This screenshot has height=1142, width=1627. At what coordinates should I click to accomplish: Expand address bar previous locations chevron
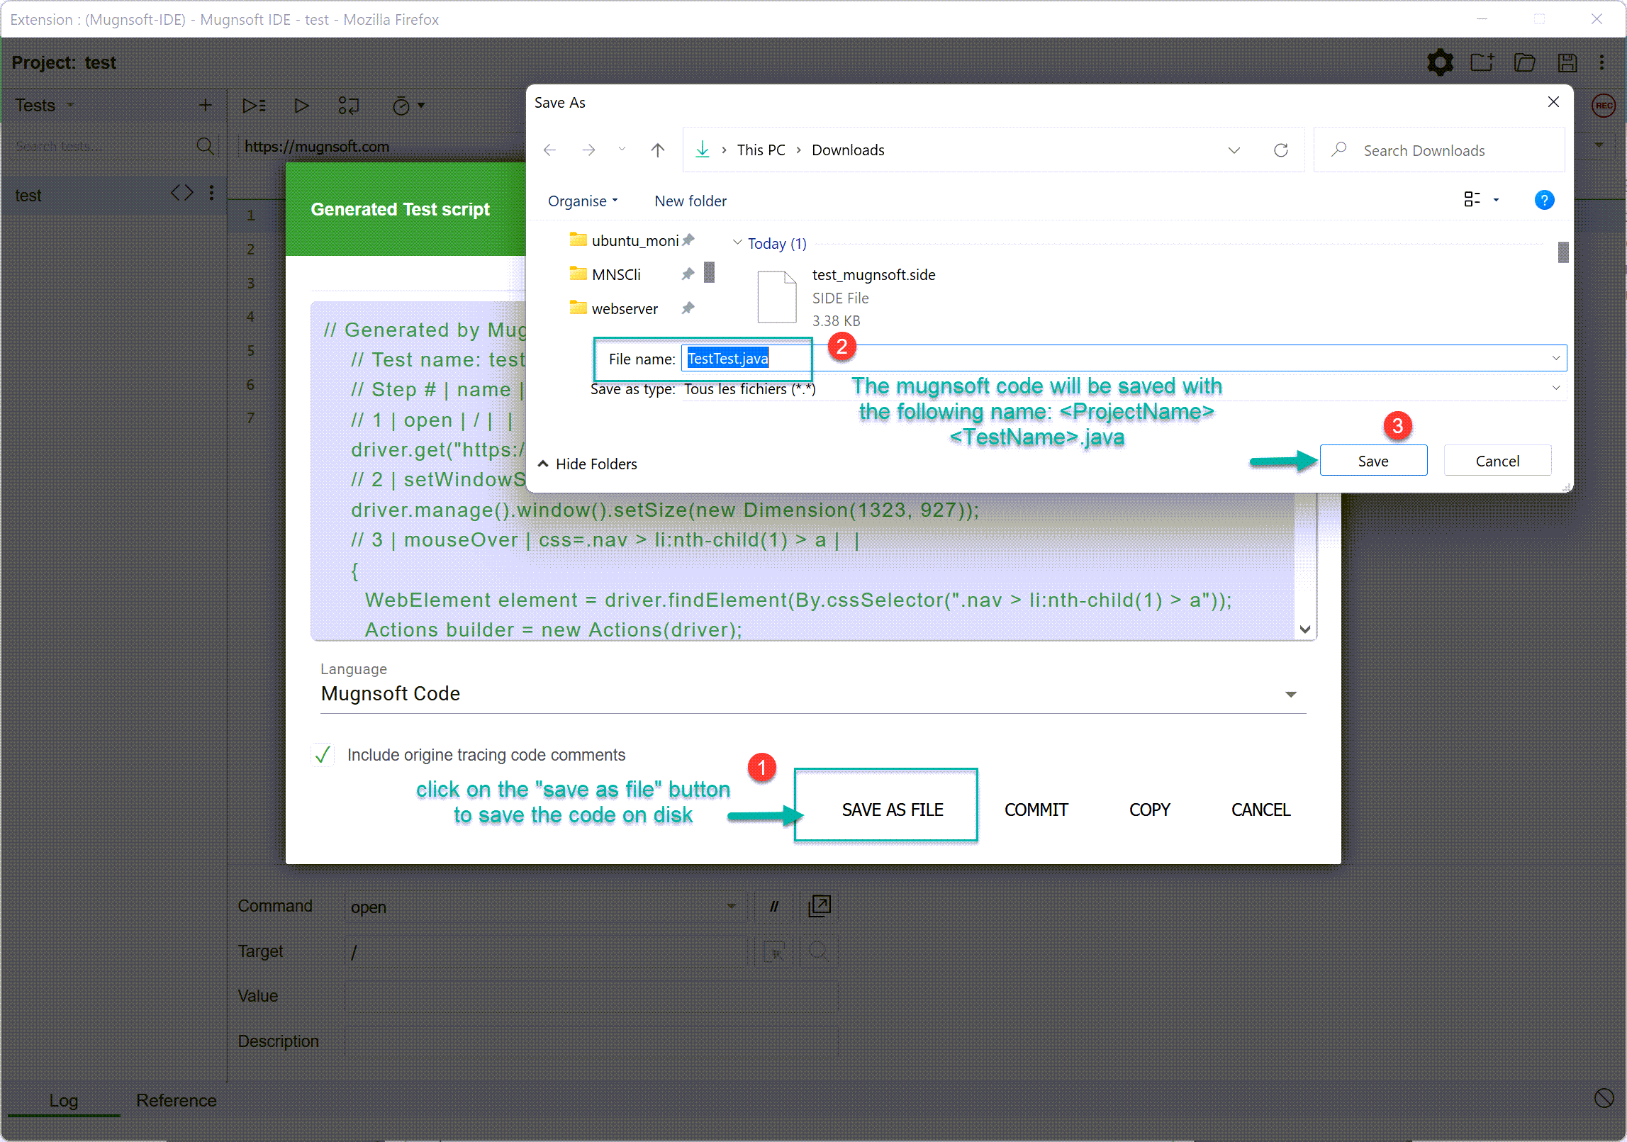tap(1234, 150)
